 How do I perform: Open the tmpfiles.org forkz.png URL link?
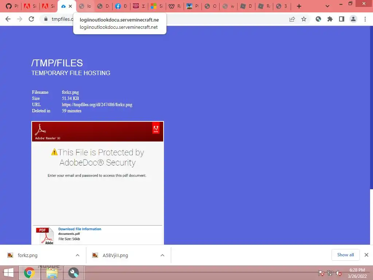click(97, 105)
